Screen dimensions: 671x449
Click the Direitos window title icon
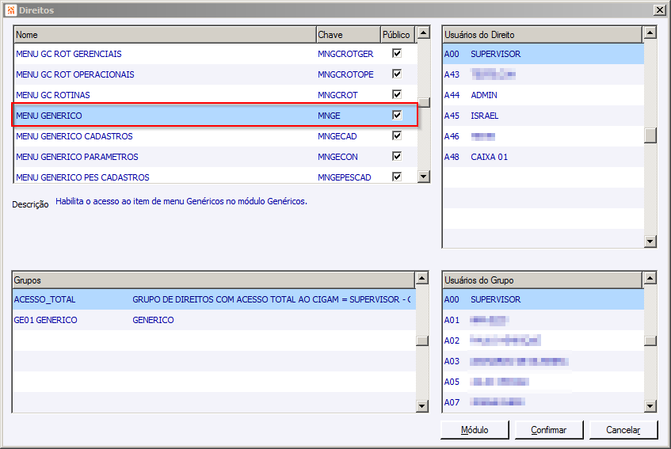11,10
